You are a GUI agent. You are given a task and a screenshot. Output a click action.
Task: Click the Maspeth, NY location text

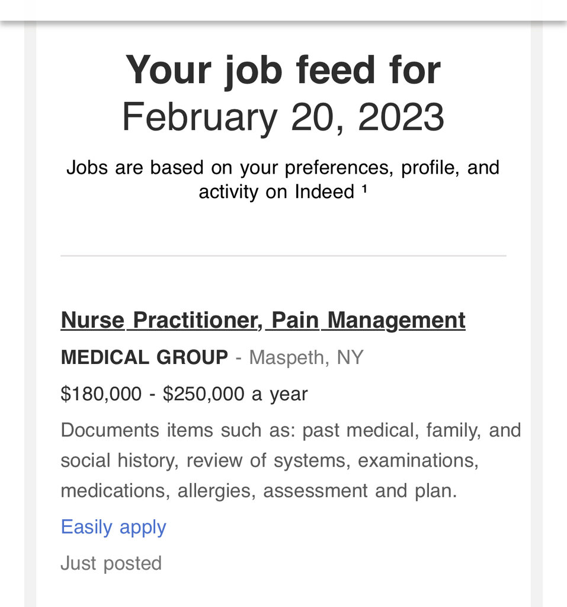[306, 357]
